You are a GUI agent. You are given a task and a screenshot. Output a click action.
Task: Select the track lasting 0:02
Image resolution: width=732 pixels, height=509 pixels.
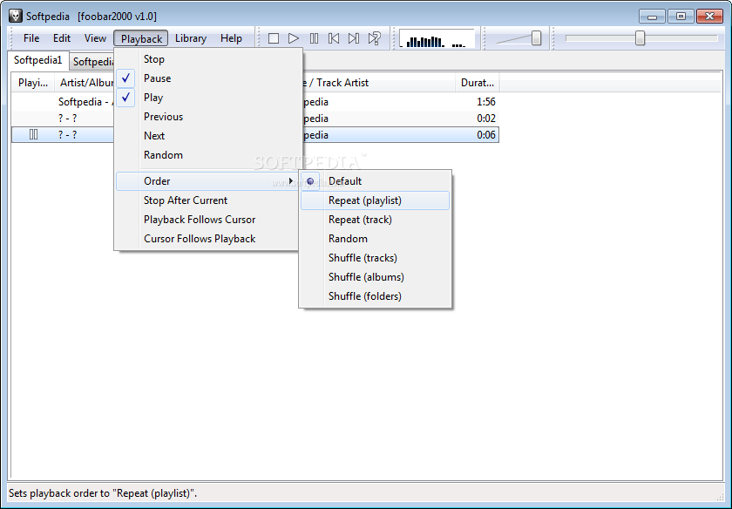click(x=254, y=119)
